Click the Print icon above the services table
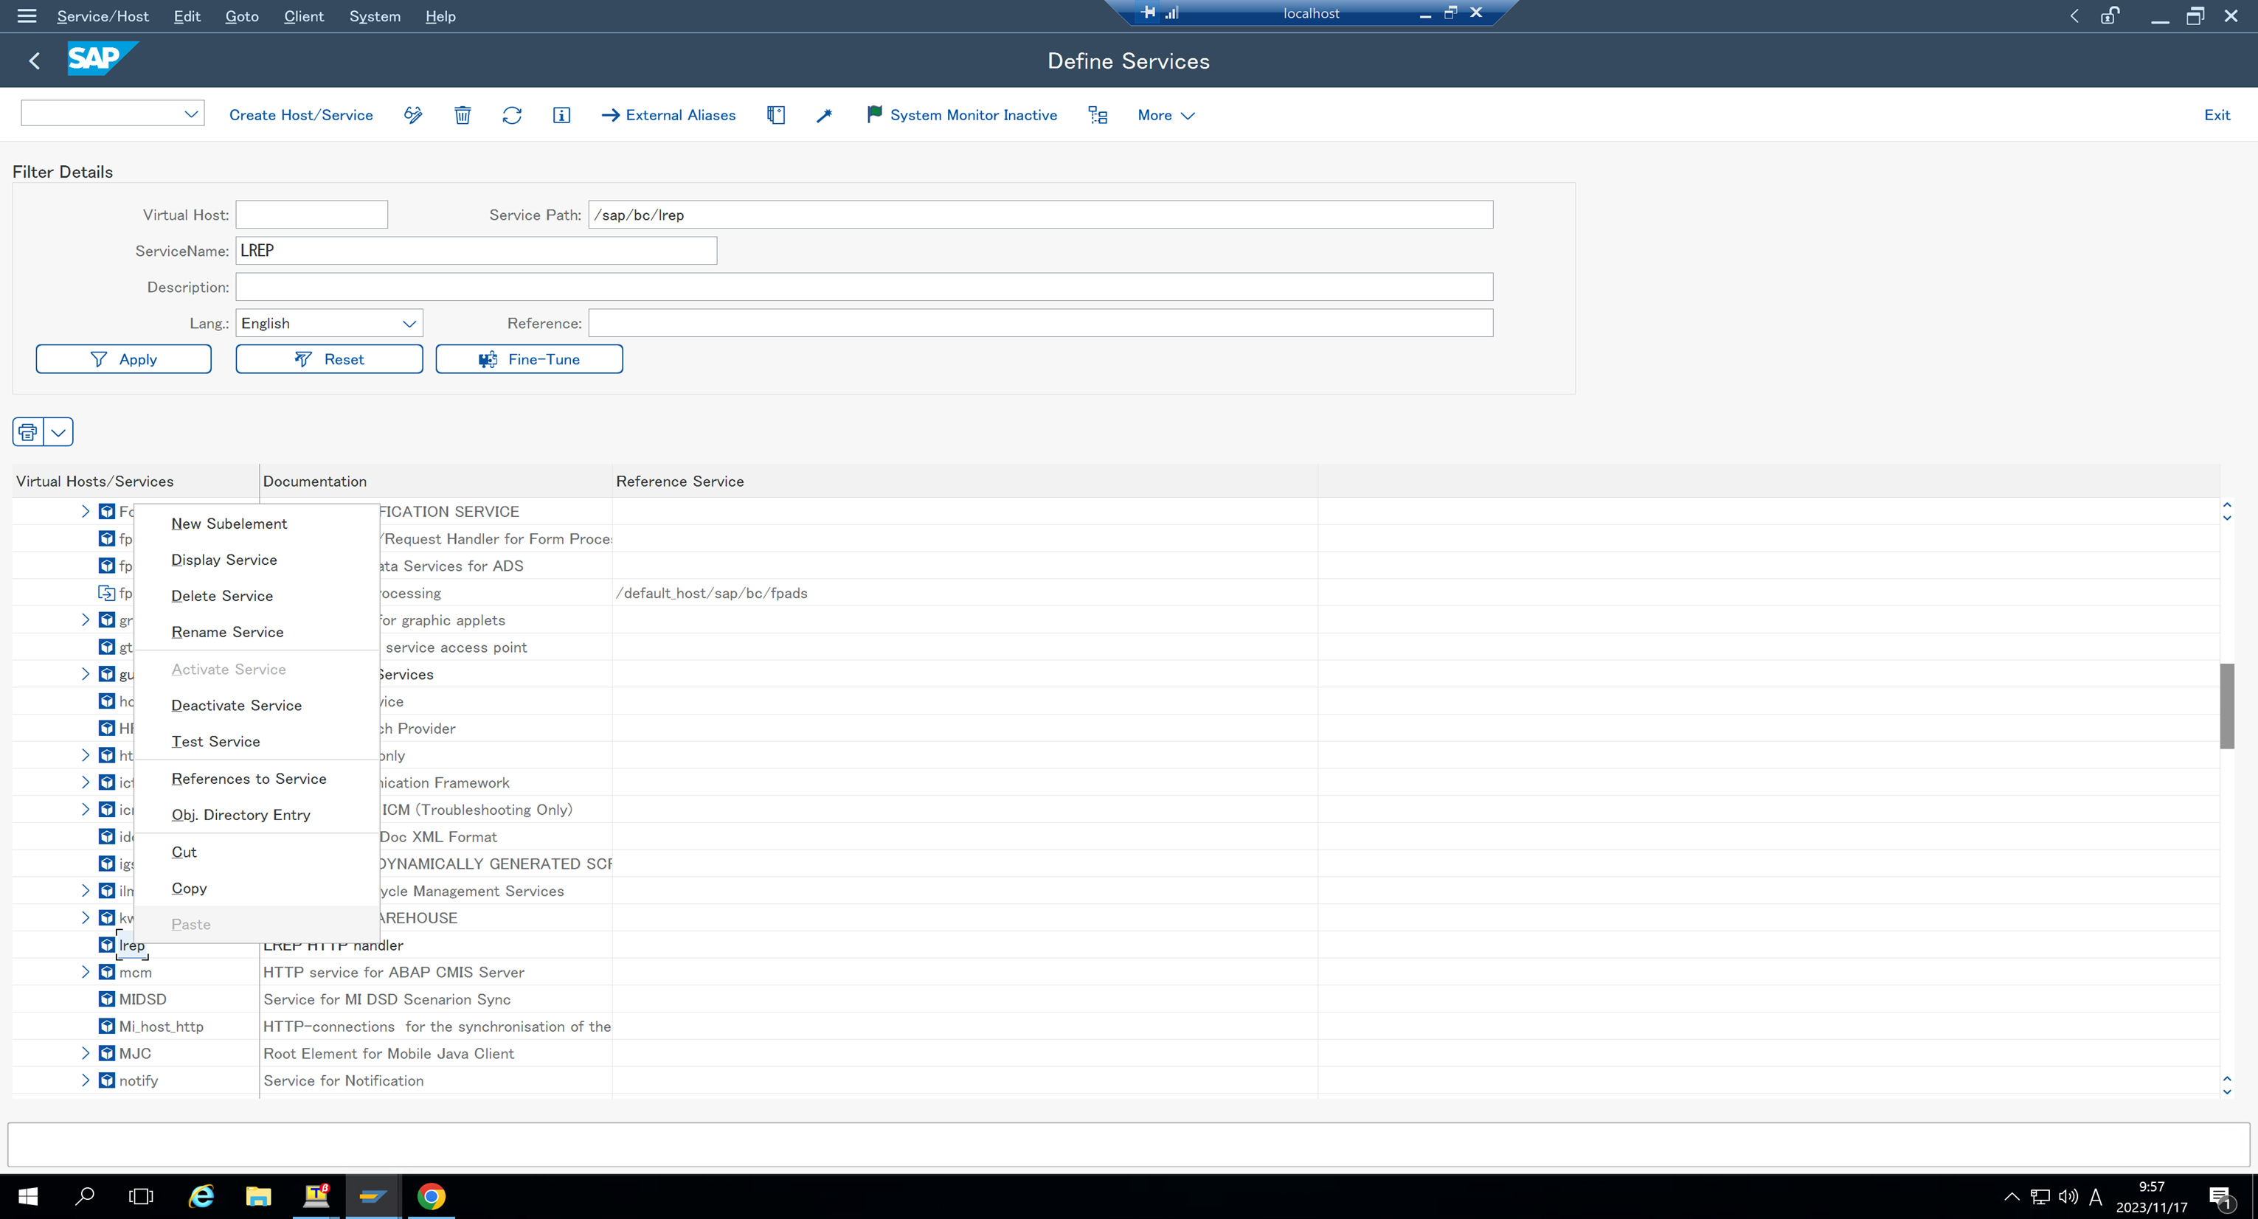This screenshot has height=1219, width=2258. (27, 431)
